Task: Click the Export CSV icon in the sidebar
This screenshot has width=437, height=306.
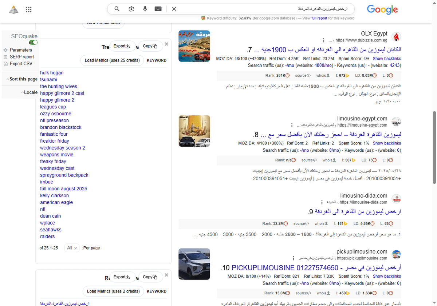Action: pyautogui.click(x=5, y=64)
